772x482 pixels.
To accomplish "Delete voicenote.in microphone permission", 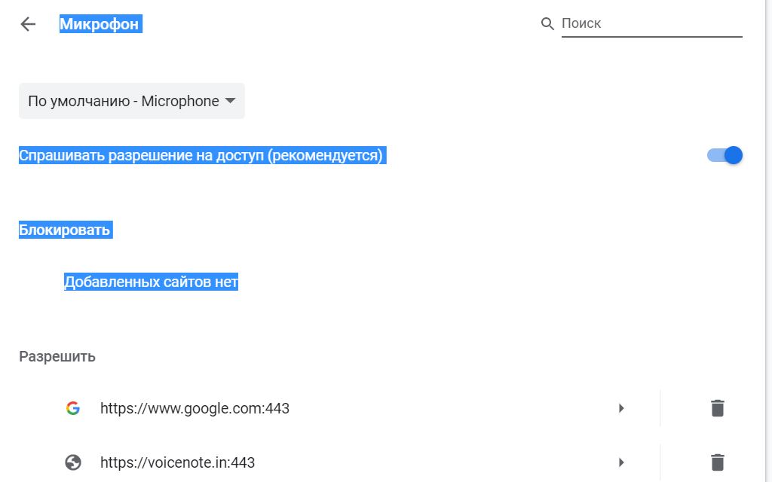I will click(717, 462).
